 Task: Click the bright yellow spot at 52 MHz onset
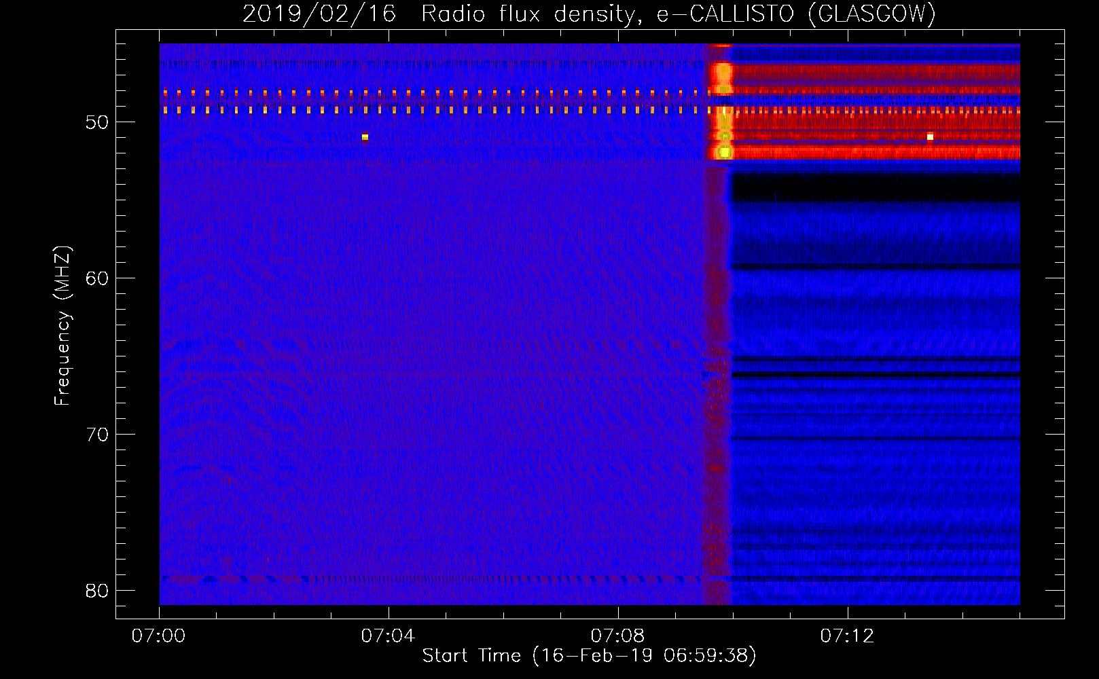(725, 152)
